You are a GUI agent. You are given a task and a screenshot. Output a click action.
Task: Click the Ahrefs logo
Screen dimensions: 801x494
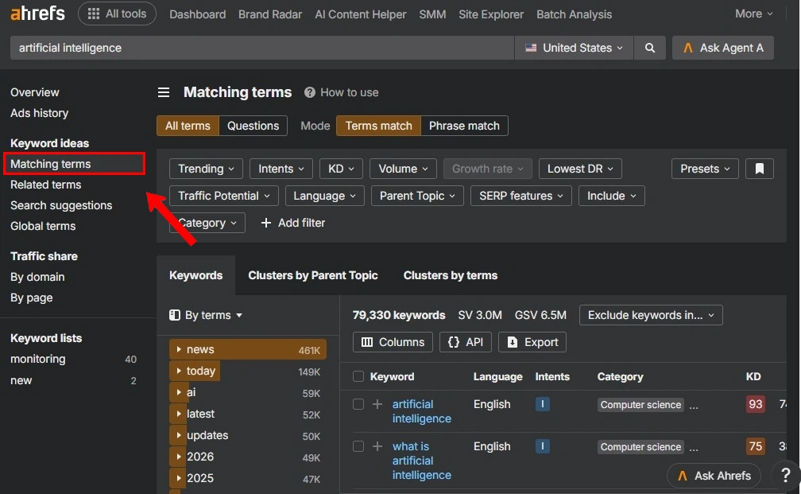[38, 14]
